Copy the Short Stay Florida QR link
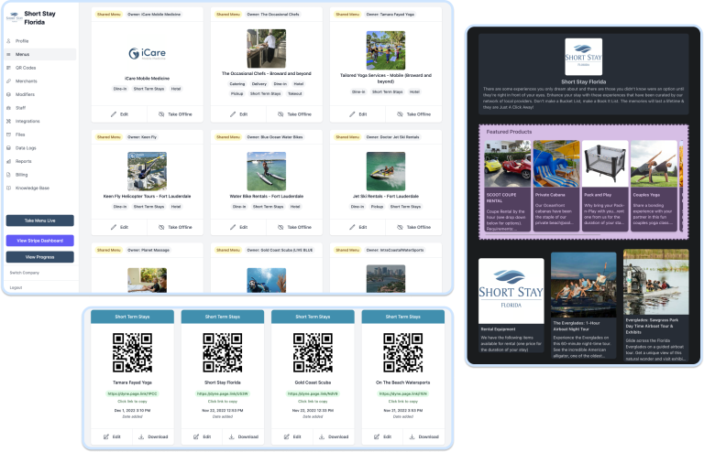 click(222, 393)
